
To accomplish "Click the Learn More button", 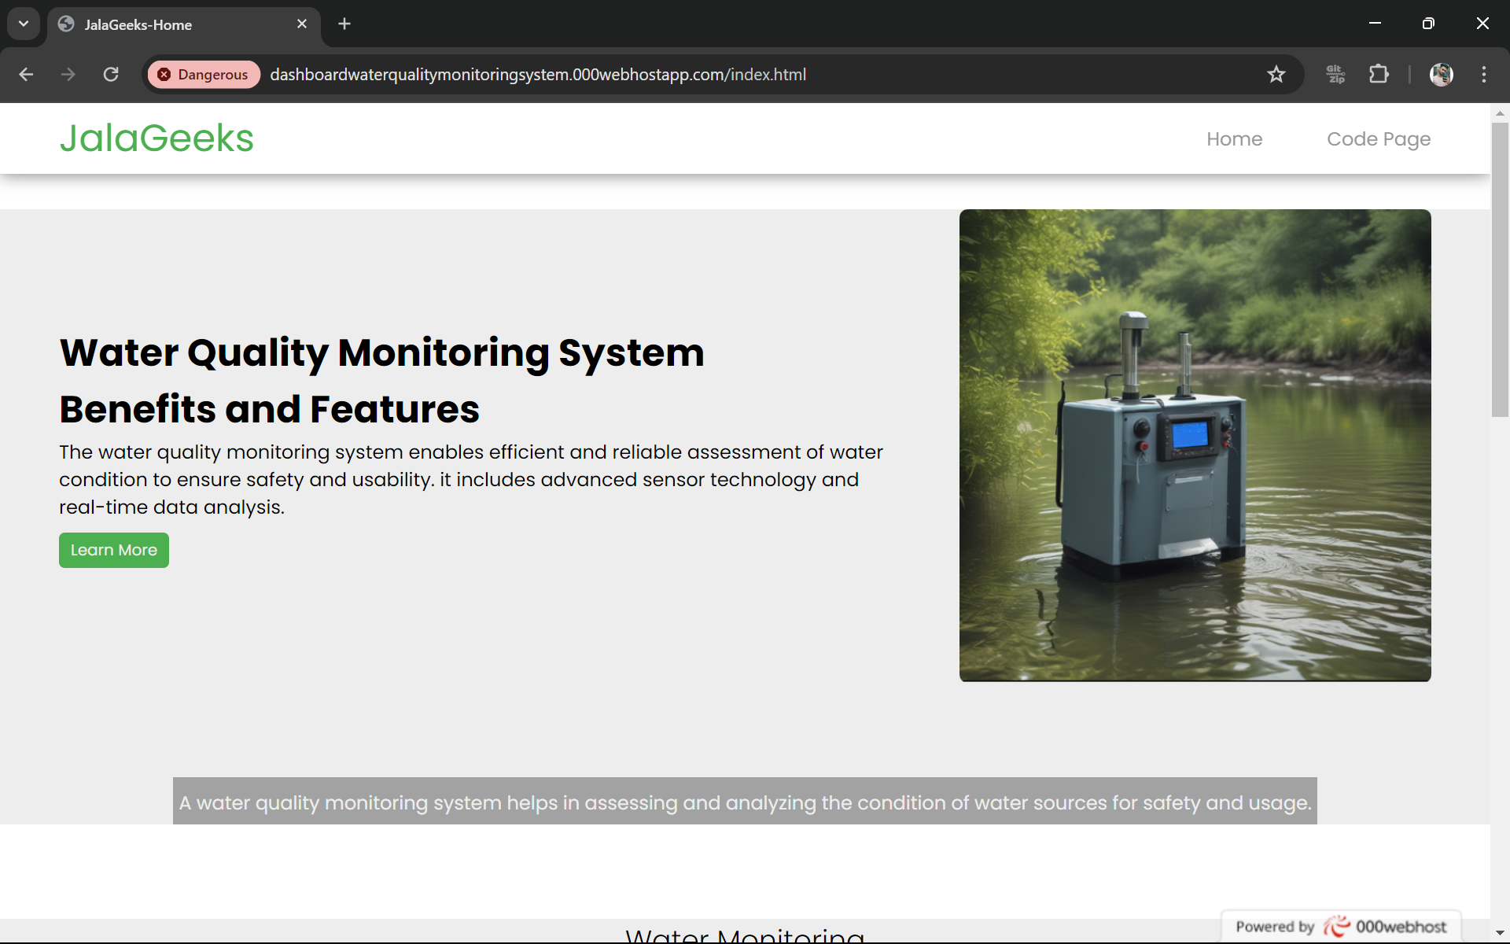I will click(114, 550).
